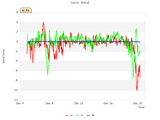This screenshot has width=160, height=120.
Task: Click the Dec 8 axis label
Action: (x=49, y=103)
